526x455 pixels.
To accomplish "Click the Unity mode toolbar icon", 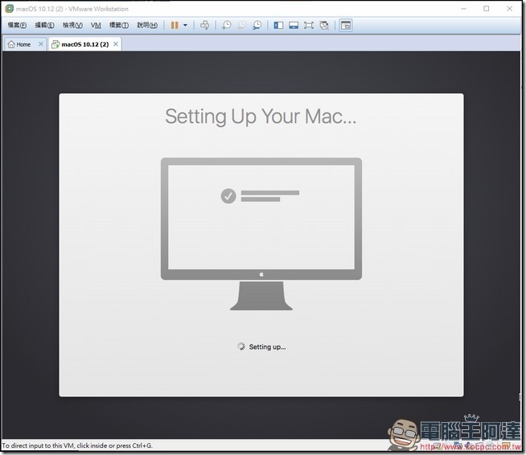I will [x=324, y=25].
